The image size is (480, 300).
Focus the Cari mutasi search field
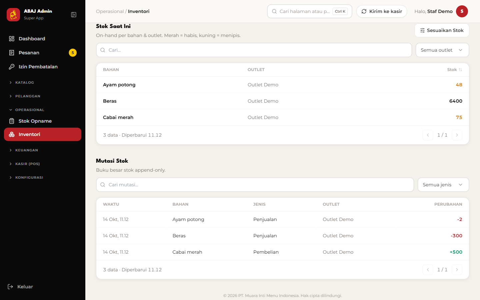pyautogui.click(x=255, y=185)
